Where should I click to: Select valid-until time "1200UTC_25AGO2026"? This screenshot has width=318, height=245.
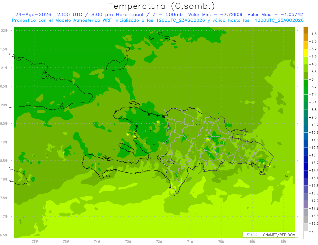(x=279, y=20)
